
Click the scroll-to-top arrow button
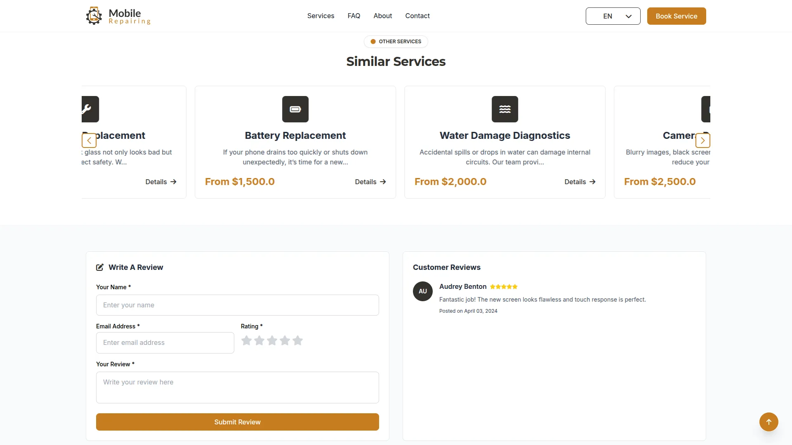(x=768, y=422)
